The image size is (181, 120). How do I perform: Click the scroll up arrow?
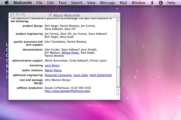tap(118, 90)
